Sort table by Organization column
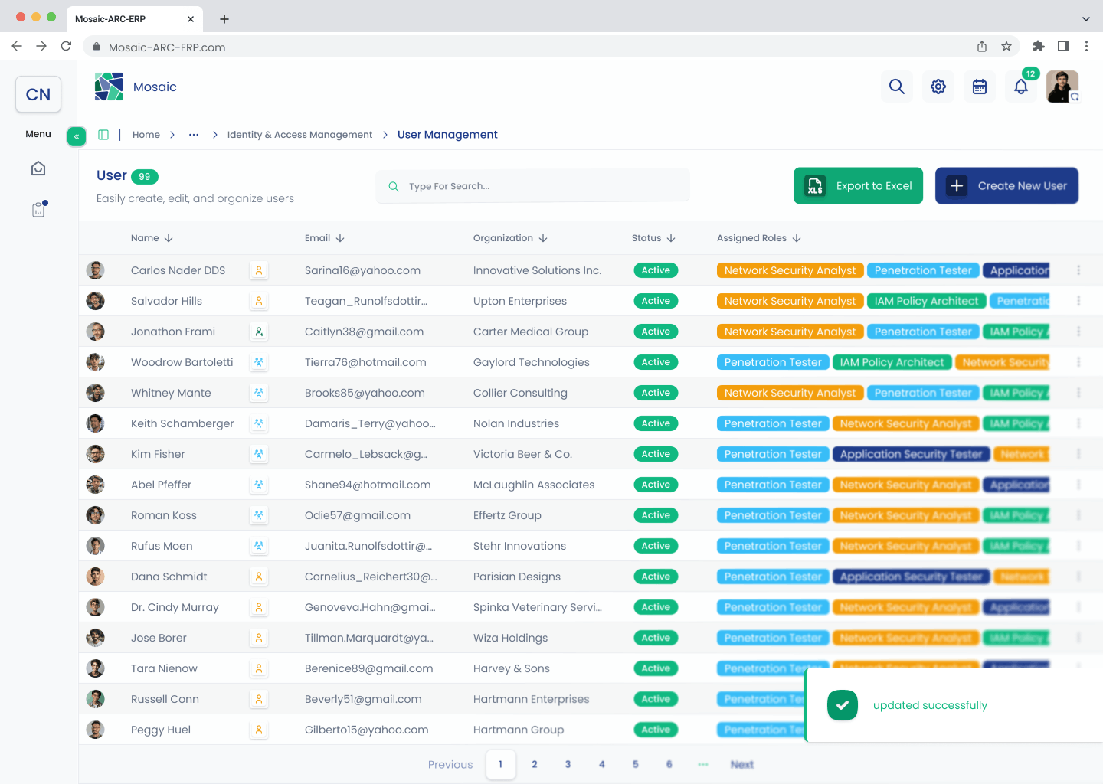The height and width of the screenshot is (784, 1103). coord(510,238)
